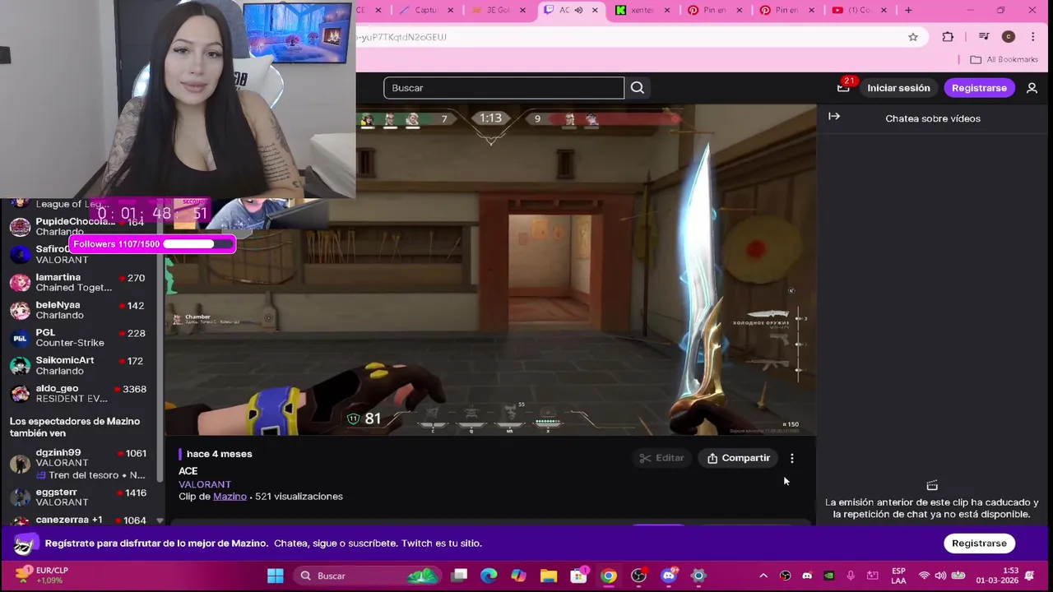Open Chrome media control icon
This screenshot has height=592, width=1053.
[984, 37]
